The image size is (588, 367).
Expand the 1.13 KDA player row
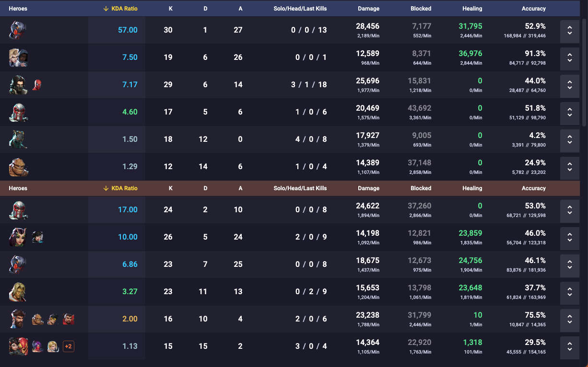[569, 346]
